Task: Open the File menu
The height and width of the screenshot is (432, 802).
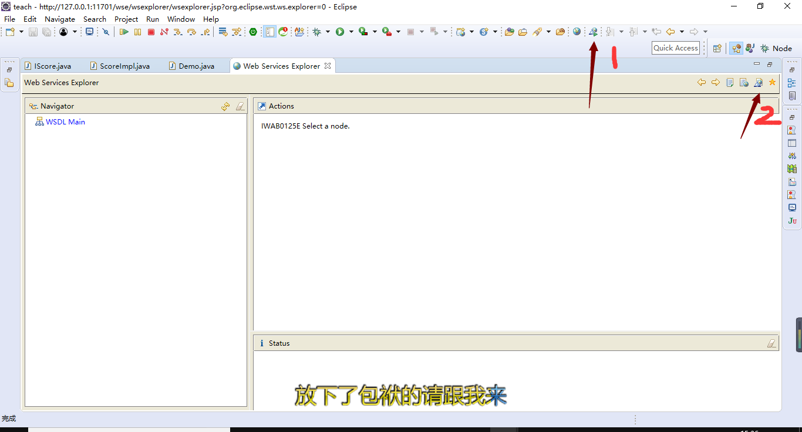Action: point(9,19)
